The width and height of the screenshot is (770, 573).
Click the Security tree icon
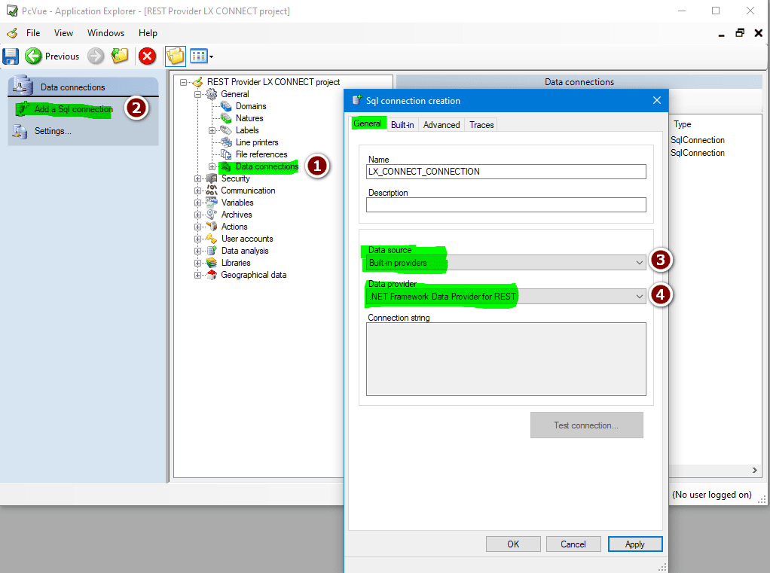point(212,178)
